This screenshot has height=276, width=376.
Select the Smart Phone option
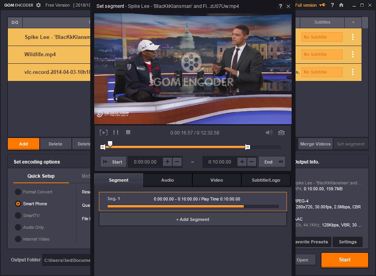[31, 204]
